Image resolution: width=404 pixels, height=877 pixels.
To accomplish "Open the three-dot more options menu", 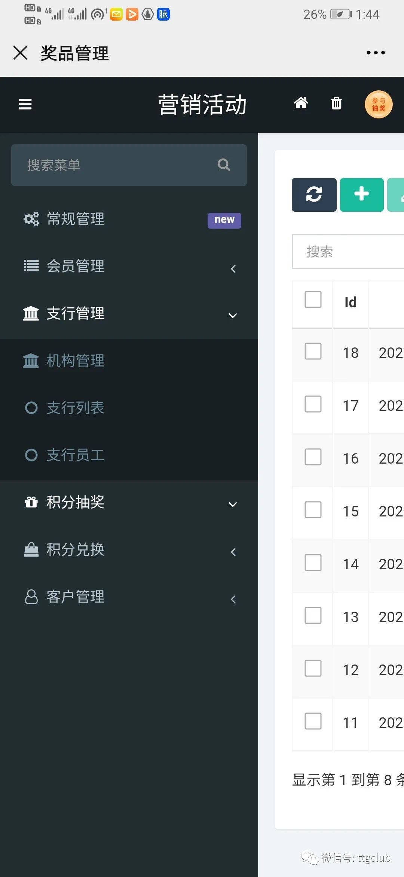I will [x=376, y=53].
